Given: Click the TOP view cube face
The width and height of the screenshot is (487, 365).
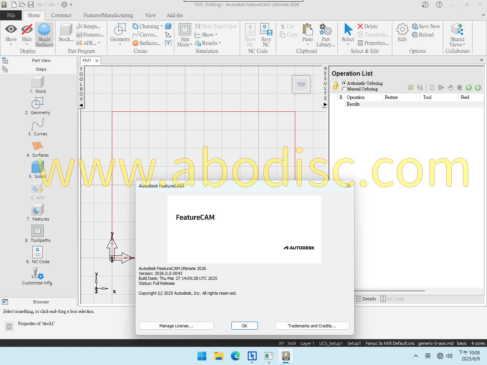Looking at the screenshot, I should click(301, 84).
